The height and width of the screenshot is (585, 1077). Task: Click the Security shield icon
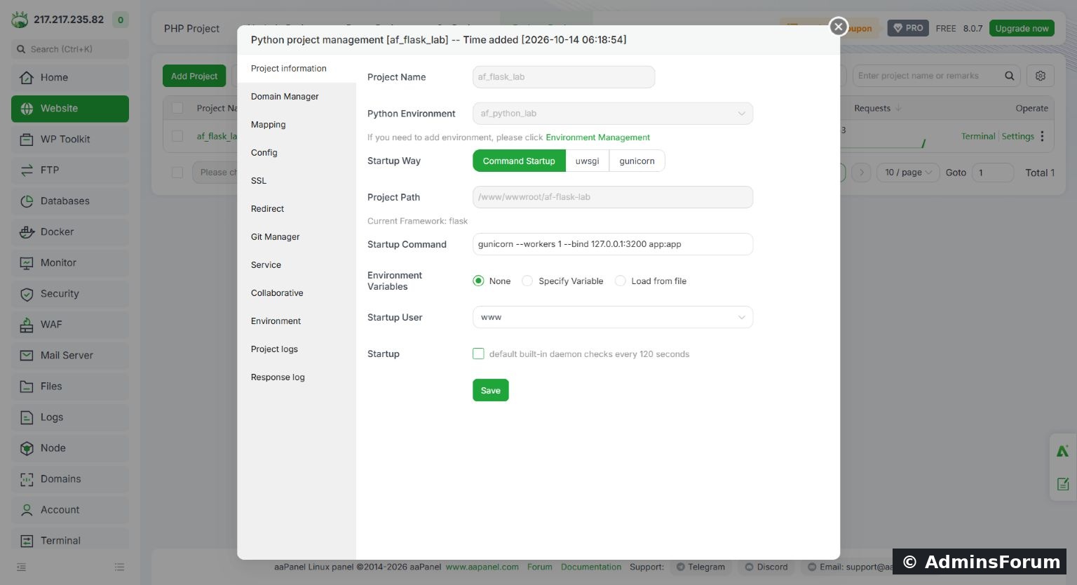click(27, 294)
